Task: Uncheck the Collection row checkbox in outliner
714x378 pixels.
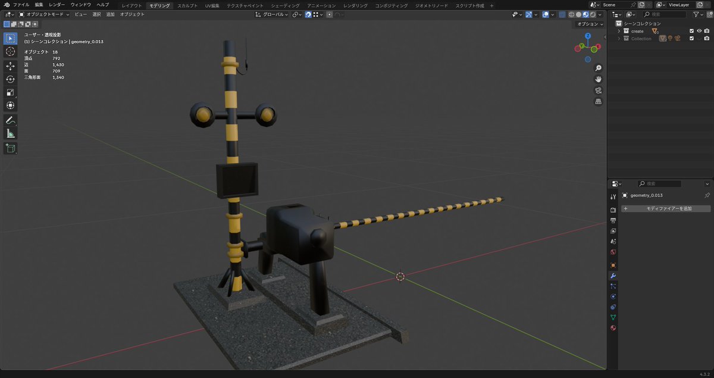Action: pos(691,39)
